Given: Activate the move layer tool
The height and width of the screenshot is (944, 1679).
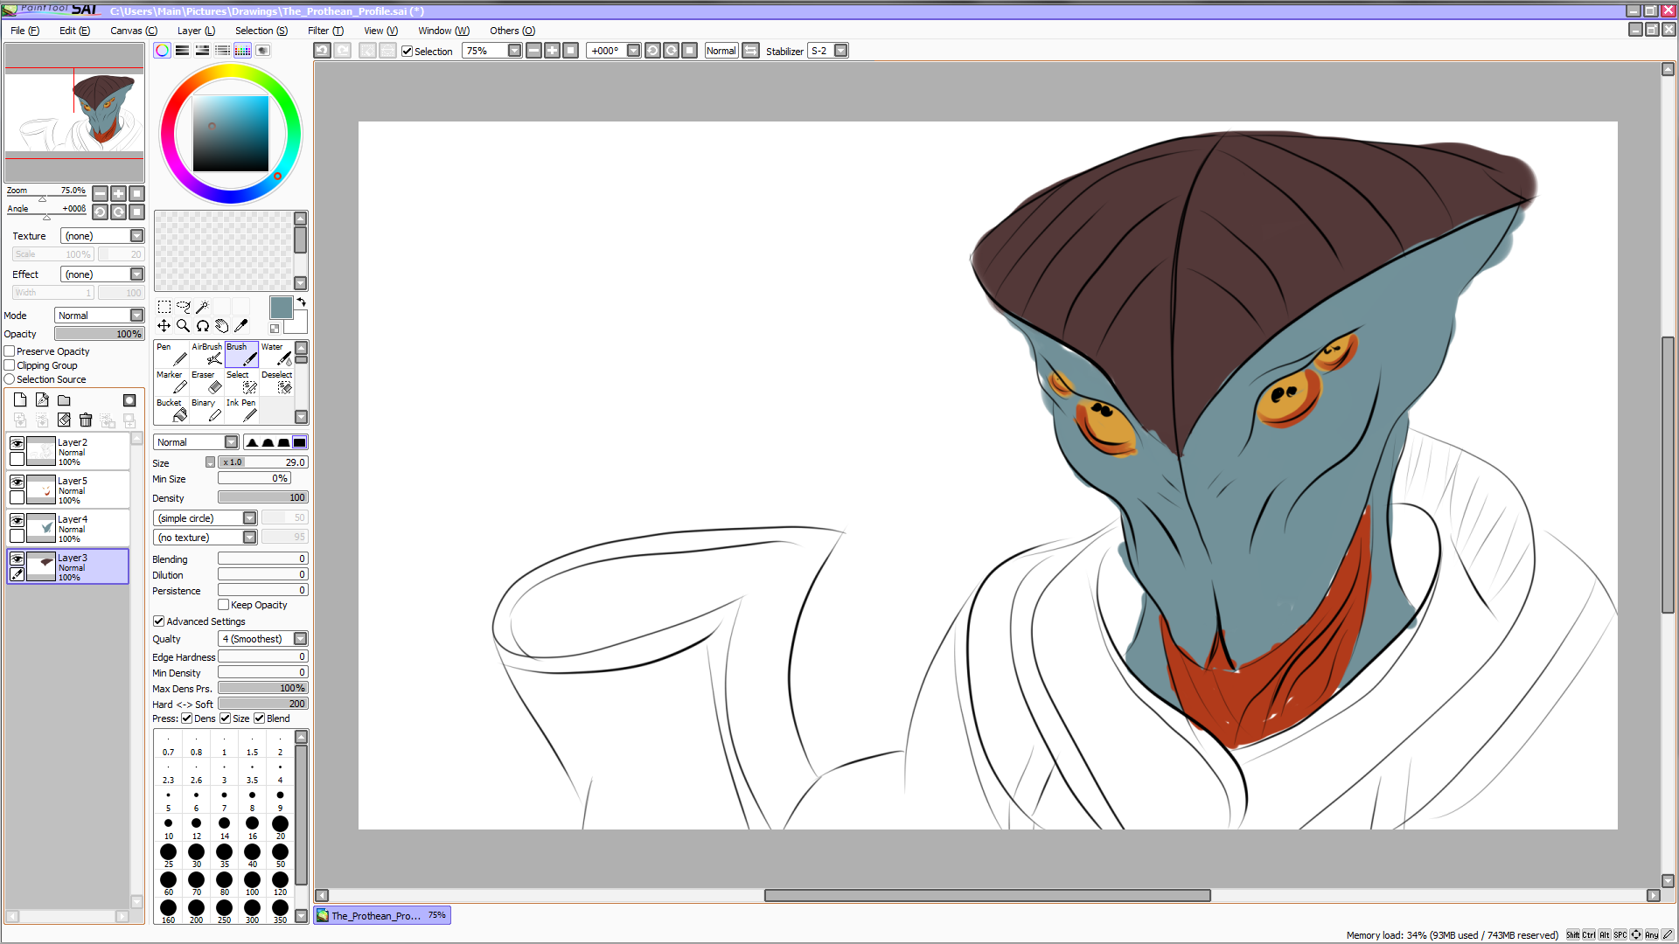Looking at the screenshot, I should [164, 326].
